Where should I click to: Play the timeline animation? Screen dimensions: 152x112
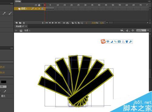53,23
